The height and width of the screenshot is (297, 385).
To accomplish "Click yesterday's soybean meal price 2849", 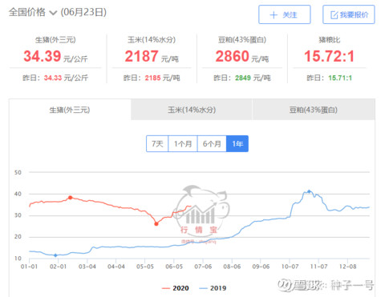I will click(243, 78).
